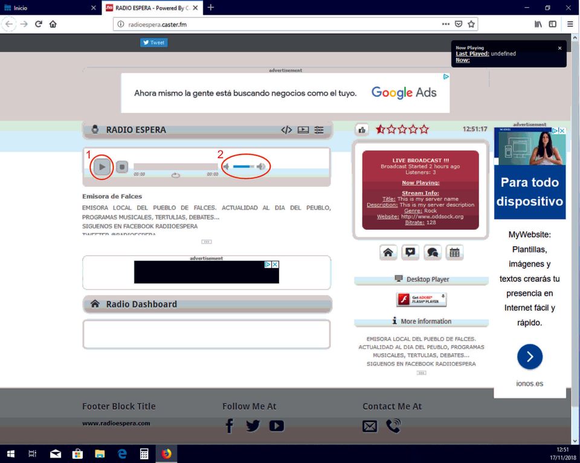Image resolution: width=580 pixels, height=463 pixels.
Task: Open Task View in taskbar
Action: coord(33,454)
